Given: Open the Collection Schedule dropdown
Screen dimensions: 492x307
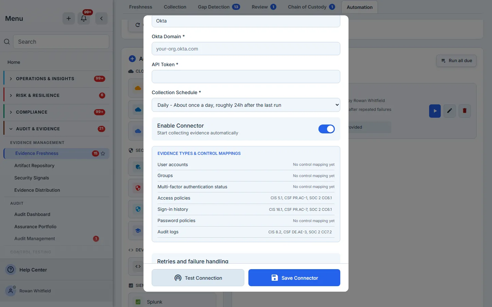Looking at the screenshot, I should point(246,105).
